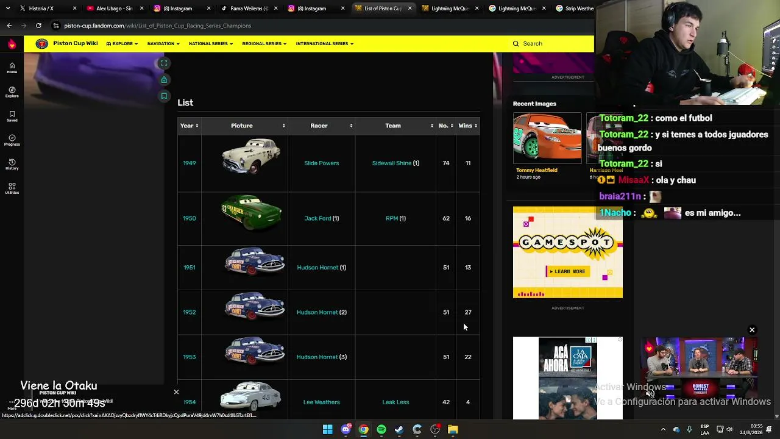Open Steam from the taskbar
The height and width of the screenshot is (439, 780).
point(399,430)
